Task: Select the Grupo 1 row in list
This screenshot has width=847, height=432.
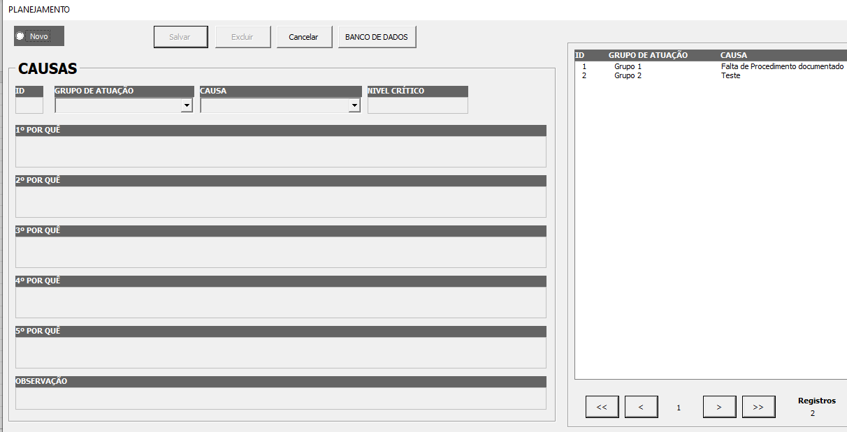Action: pos(711,66)
